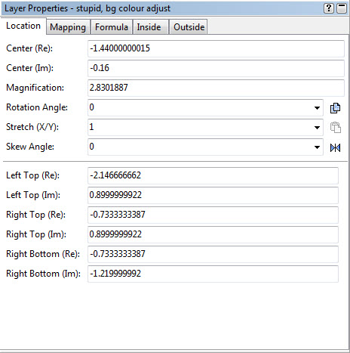
Task: Click the Layer Properties title bar text
Action: 87,8
